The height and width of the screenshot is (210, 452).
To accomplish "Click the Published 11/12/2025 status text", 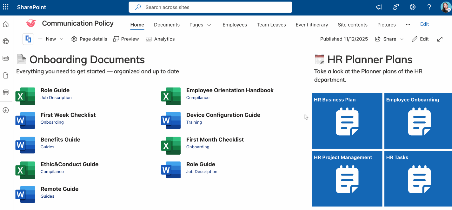I will [344, 39].
